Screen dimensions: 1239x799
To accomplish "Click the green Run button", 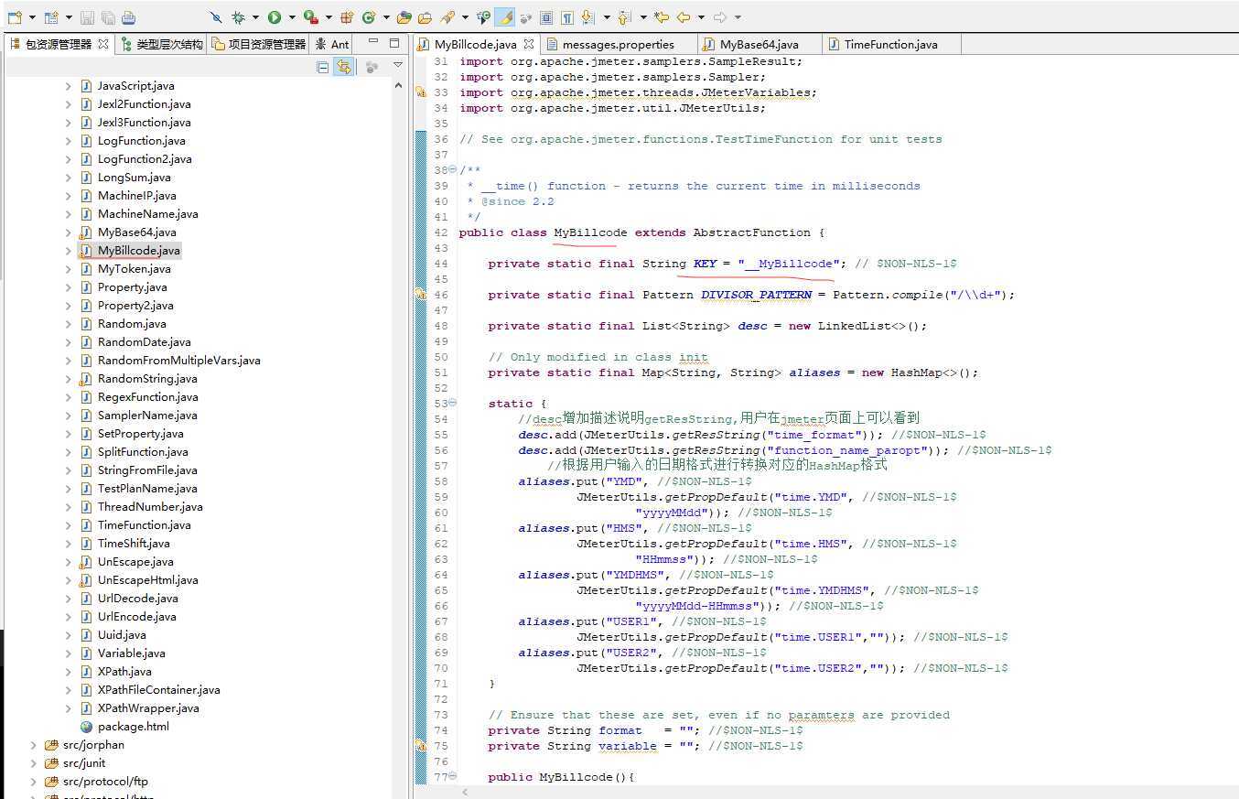I will pos(275,16).
